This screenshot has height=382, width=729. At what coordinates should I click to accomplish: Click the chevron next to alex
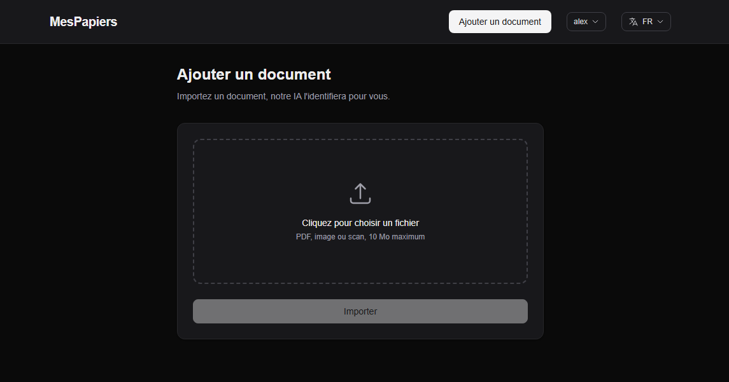595,22
